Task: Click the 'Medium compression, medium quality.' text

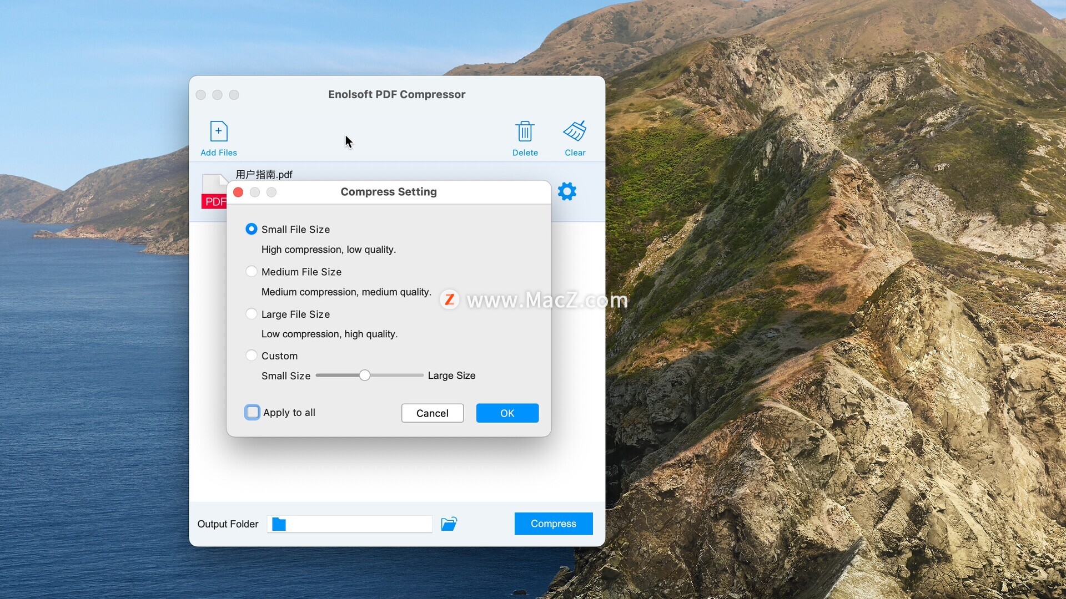Action: coord(346,292)
